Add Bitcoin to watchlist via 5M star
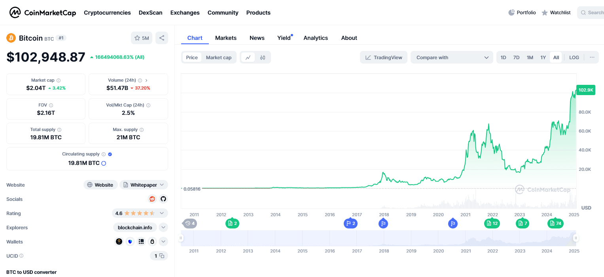Viewport: 604px width, 277px height. (142, 38)
